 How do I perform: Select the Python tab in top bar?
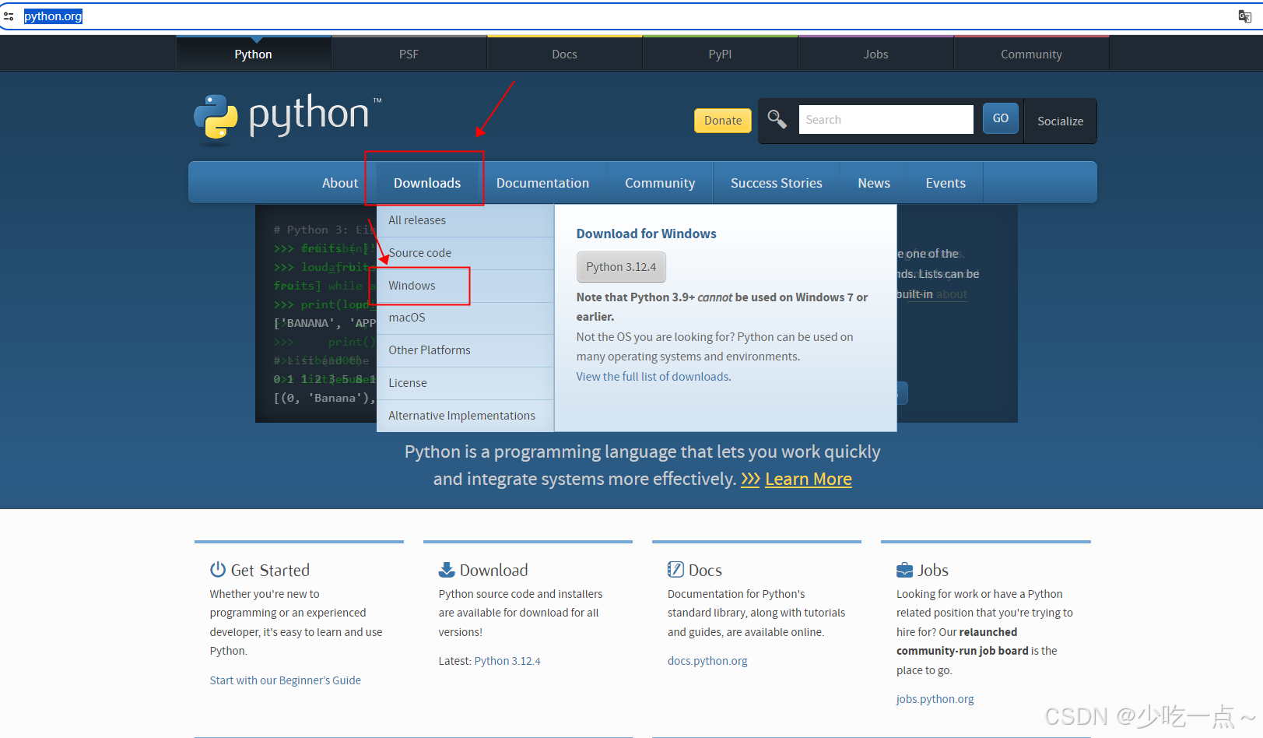click(254, 54)
